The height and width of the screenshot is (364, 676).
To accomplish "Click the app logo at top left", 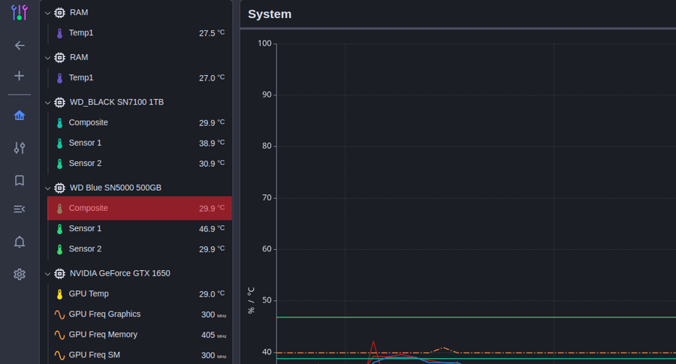I will click(20, 13).
